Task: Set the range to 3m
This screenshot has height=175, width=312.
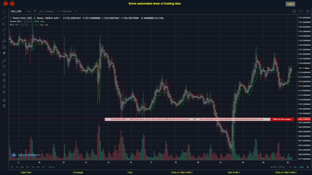Action: coord(27,167)
